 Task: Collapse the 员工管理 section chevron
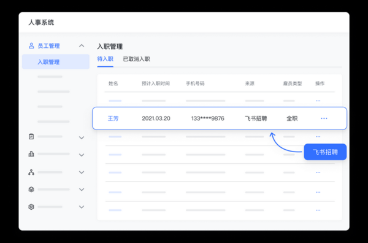tap(82, 45)
